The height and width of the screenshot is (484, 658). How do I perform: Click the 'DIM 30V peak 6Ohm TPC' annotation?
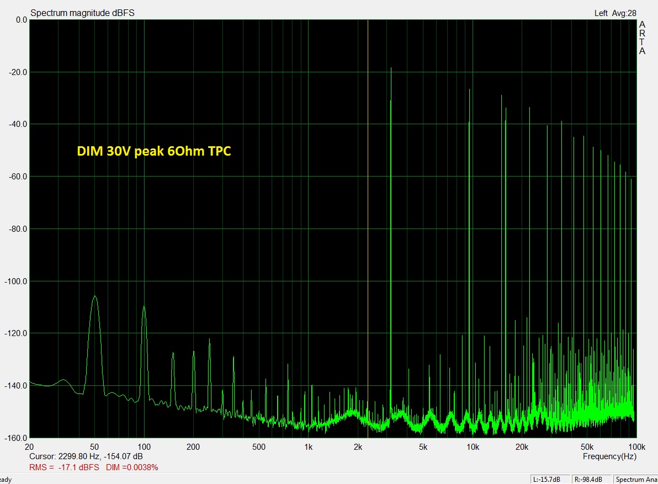[x=154, y=151]
